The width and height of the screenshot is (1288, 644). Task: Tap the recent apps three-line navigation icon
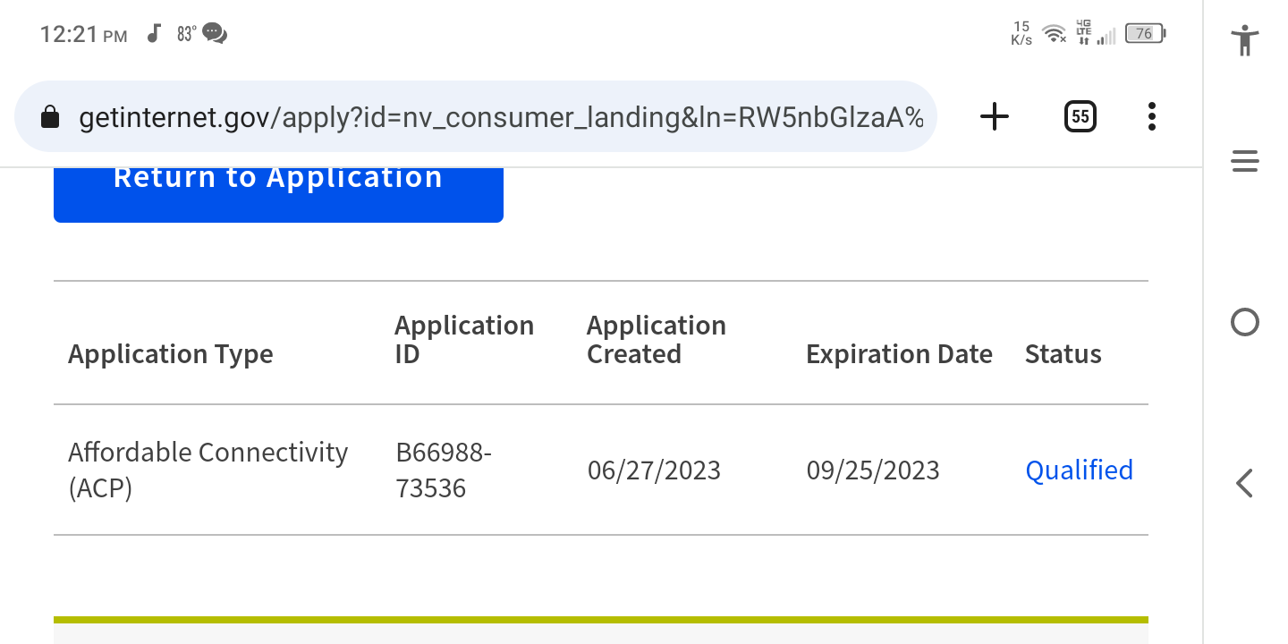coord(1245,162)
